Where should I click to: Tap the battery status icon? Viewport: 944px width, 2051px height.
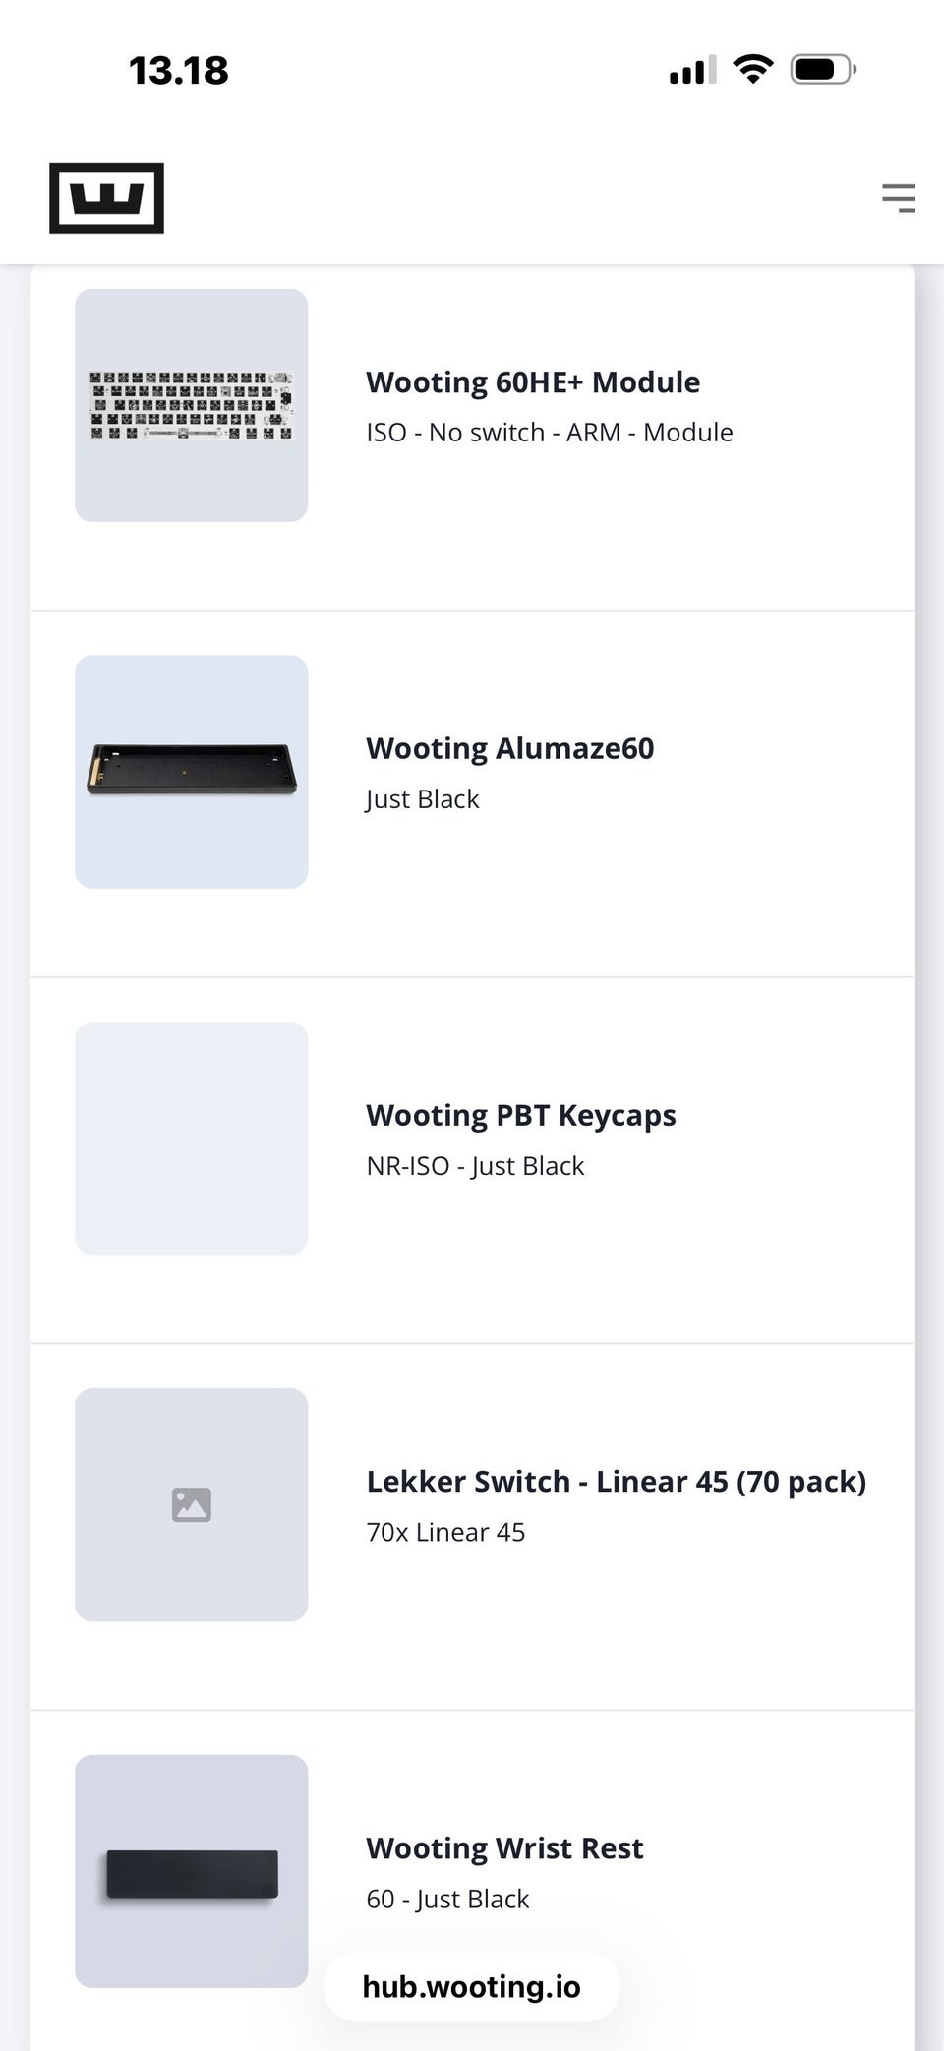pos(823,69)
